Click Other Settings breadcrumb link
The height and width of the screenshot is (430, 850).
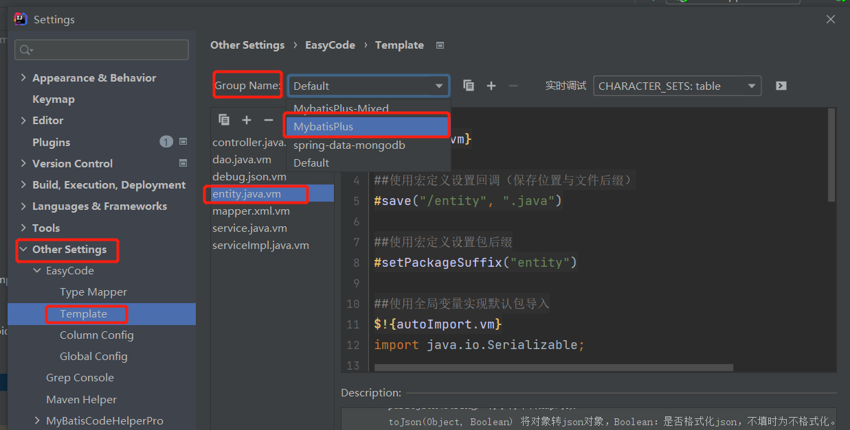point(247,45)
